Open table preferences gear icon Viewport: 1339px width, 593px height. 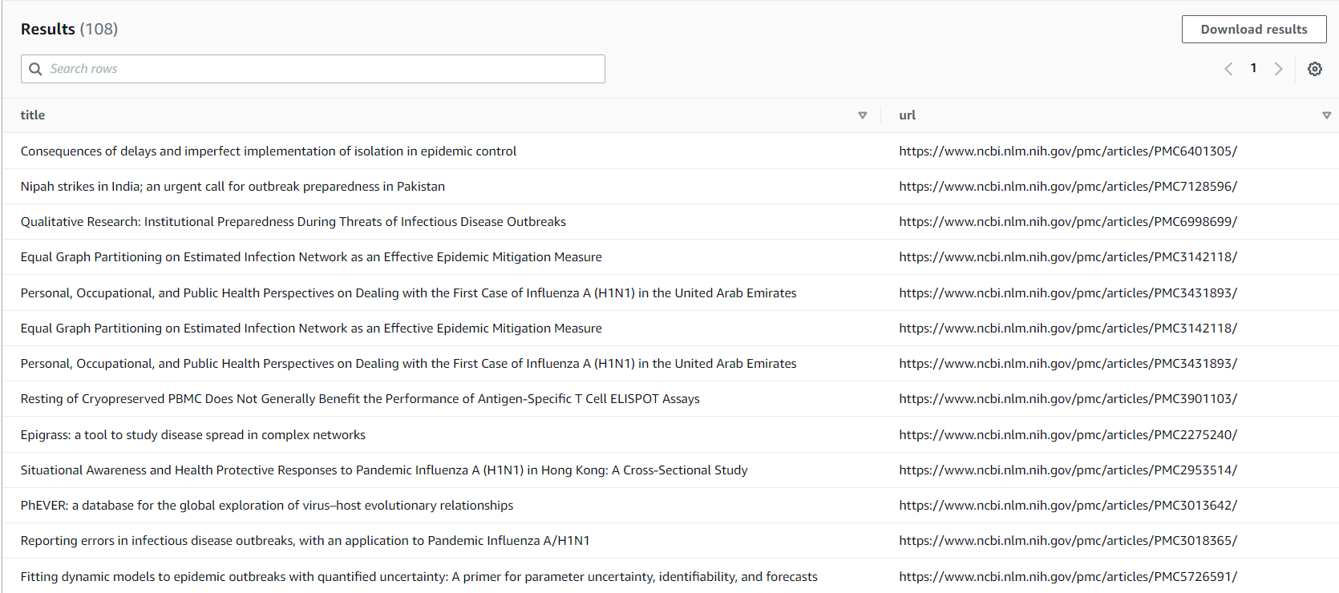coord(1315,69)
